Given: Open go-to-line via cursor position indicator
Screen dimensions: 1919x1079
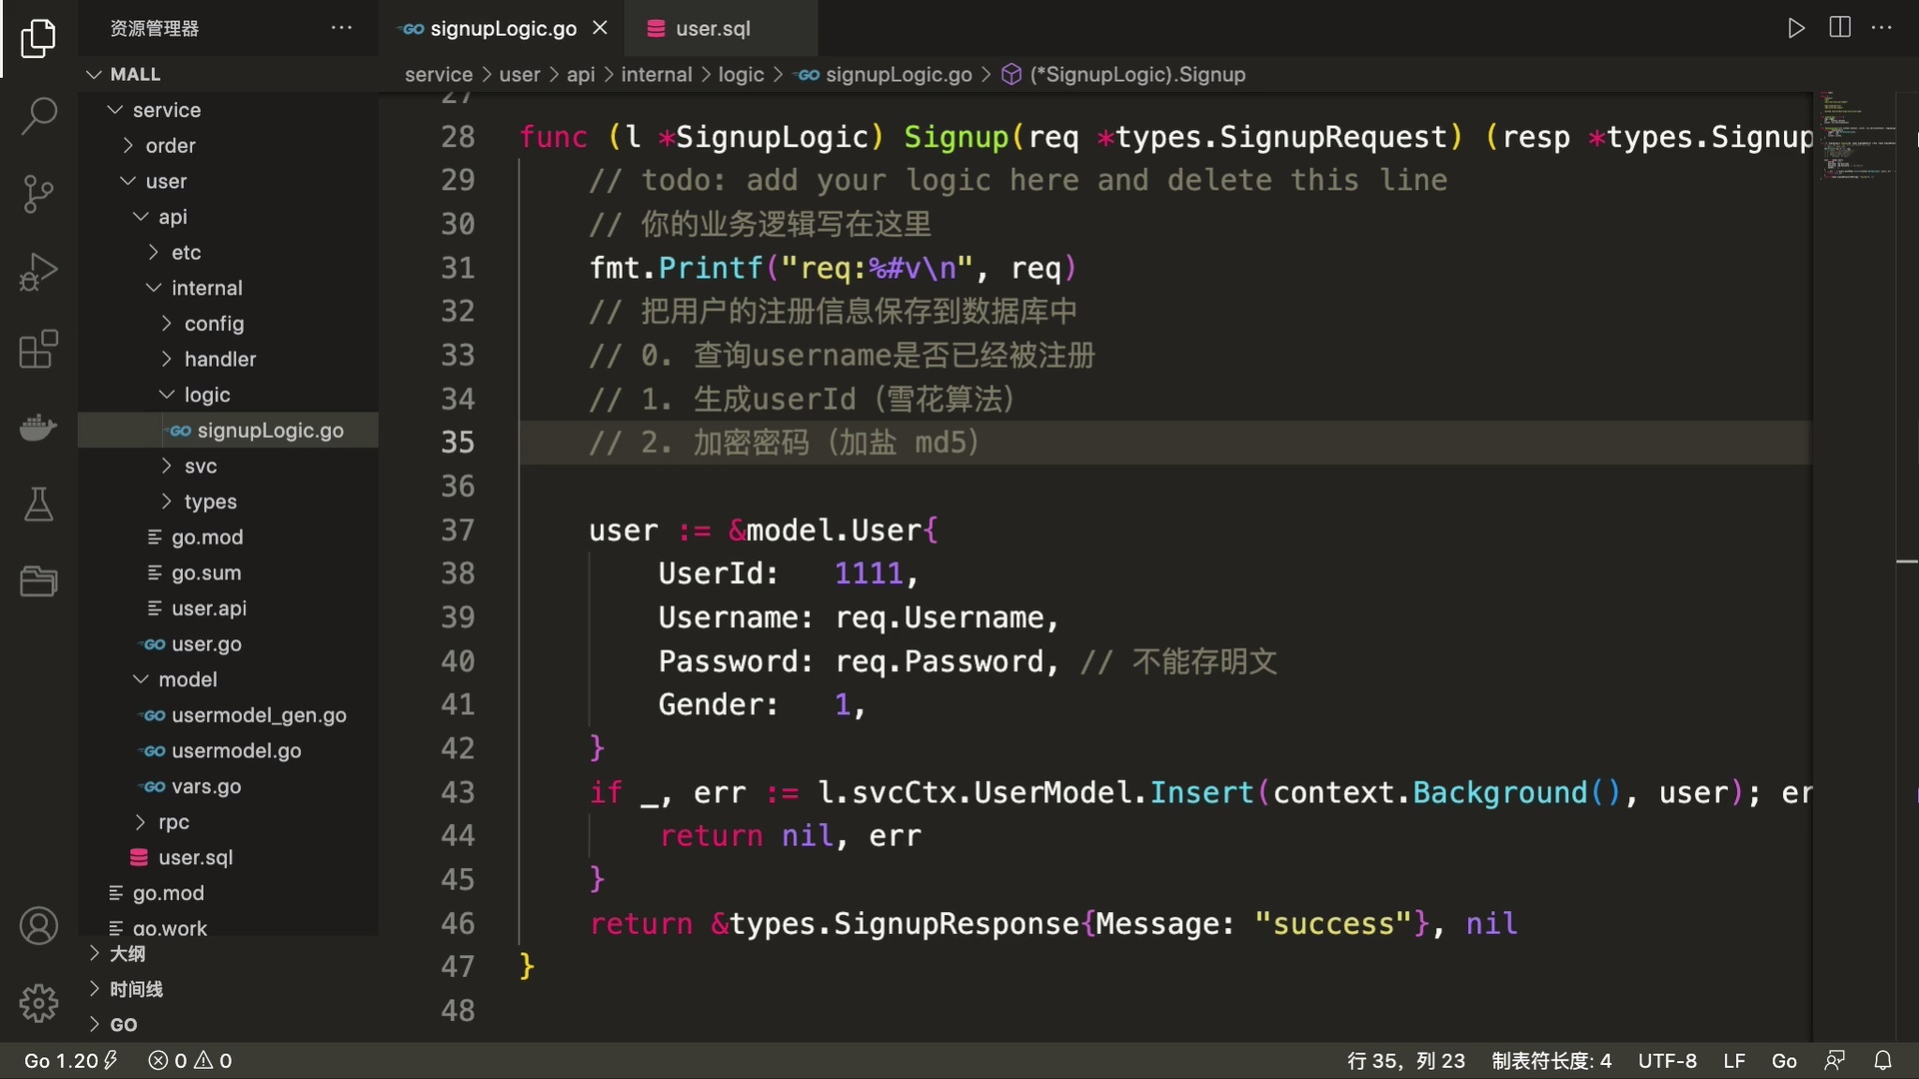Looking at the screenshot, I should 1406,1060.
